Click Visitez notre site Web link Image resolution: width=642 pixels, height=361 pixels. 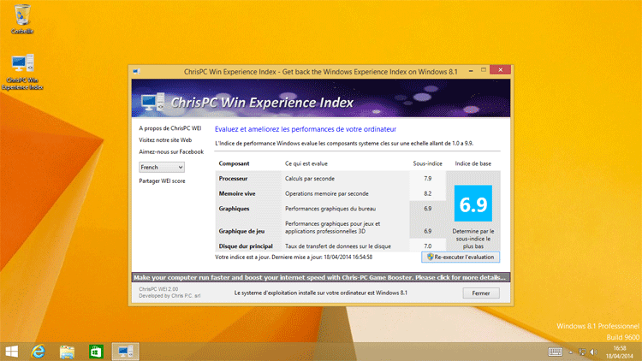click(x=165, y=140)
